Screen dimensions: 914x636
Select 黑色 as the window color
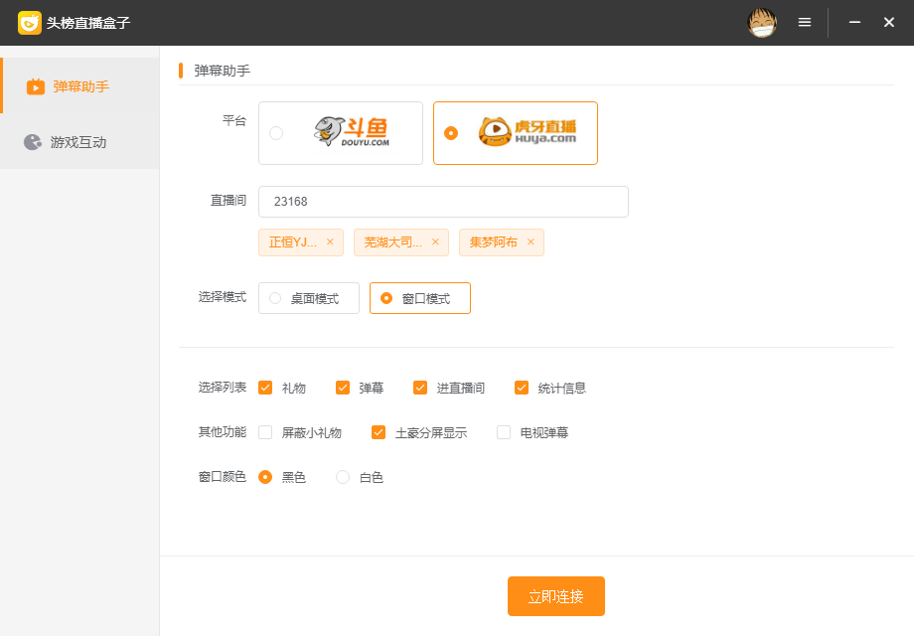(x=265, y=477)
